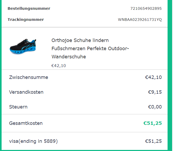
Task: Click the Bestellungsnummer label
Action: click(29, 8)
